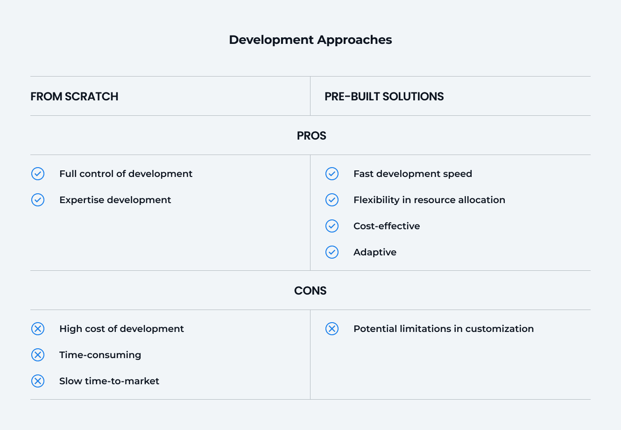Image resolution: width=621 pixels, height=430 pixels.
Task: Click the Potential limitations in customization text
Action: point(443,329)
